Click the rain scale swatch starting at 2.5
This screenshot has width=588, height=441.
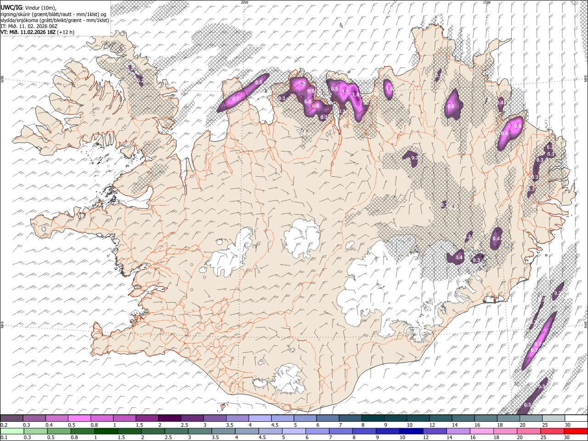pyautogui.click(x=176, y=431)
